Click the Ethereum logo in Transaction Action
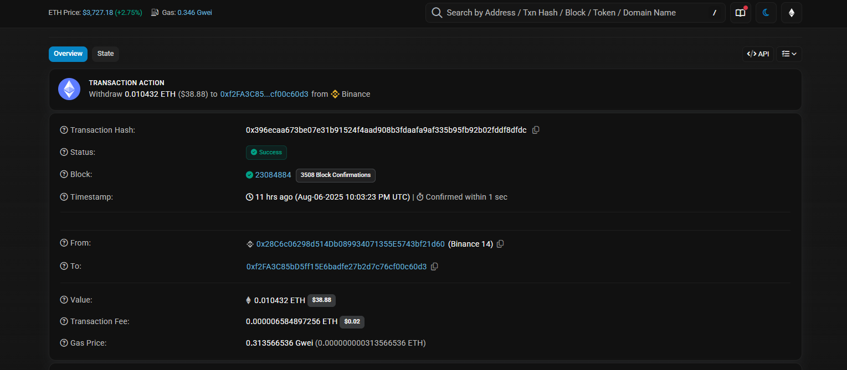The image size is (847, 370). coord(69,89)
